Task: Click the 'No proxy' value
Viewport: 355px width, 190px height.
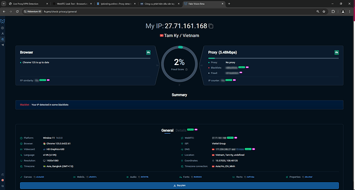Action: [230, 62]
